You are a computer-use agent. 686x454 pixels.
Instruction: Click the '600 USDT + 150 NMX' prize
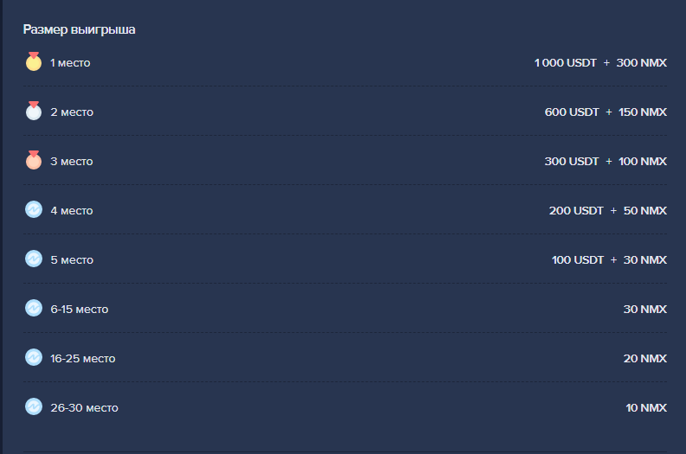point(606,112)
